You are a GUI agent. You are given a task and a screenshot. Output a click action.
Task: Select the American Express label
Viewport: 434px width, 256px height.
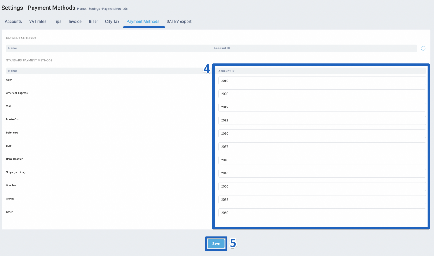tap(17, 93)
